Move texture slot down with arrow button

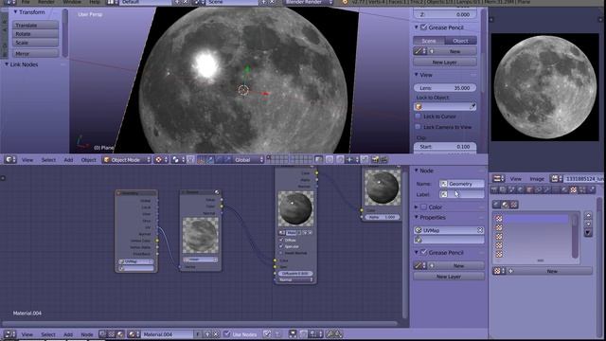point(588,224)
